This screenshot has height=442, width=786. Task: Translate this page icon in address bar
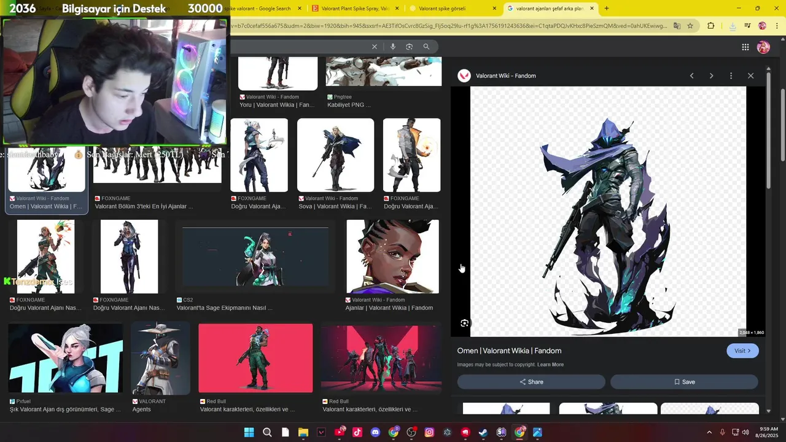pyautogui.click(x=677, y=26)
